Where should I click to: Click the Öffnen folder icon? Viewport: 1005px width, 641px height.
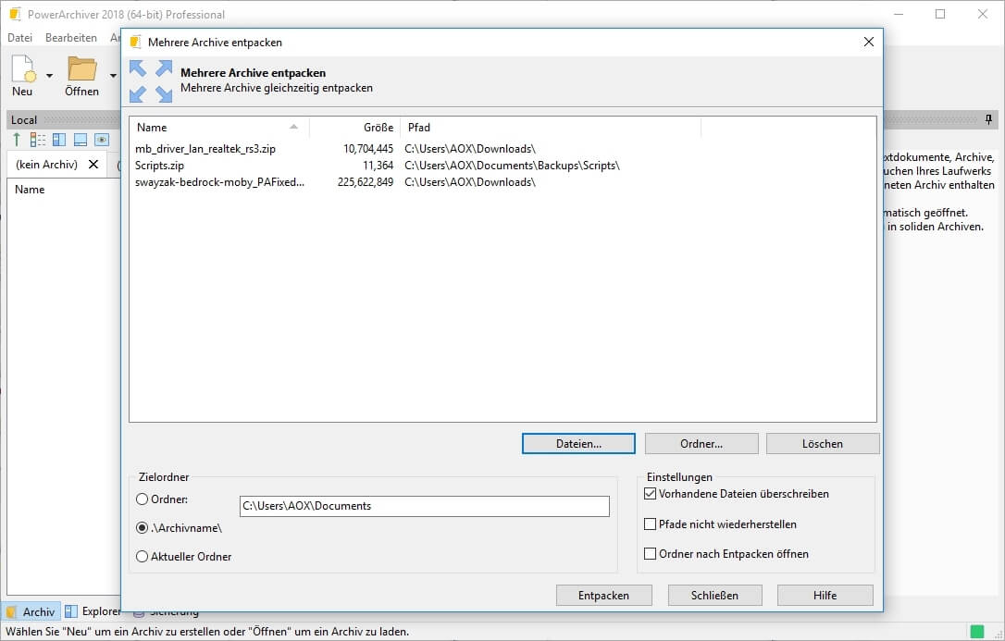click(x=82, y=70)
